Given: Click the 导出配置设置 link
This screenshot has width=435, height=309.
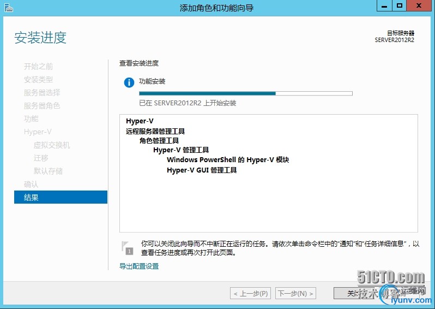Looking at the screenshot, I should (x=139, y=266).
